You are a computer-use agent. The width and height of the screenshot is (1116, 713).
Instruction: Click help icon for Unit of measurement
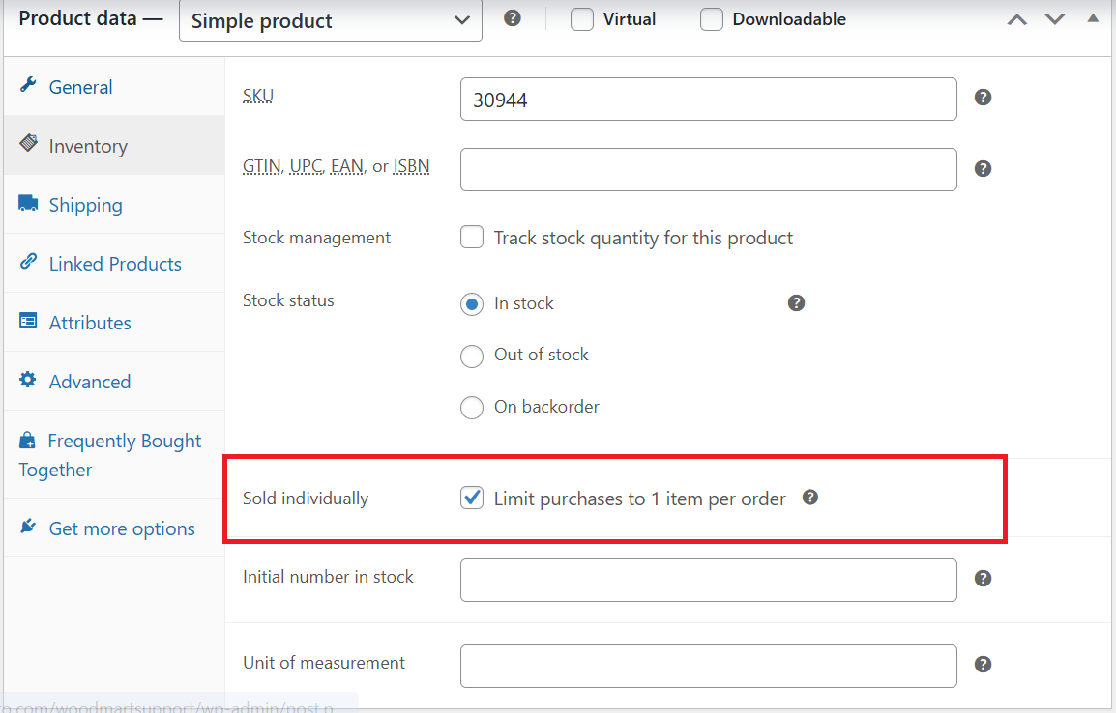(x=983, y=664)
